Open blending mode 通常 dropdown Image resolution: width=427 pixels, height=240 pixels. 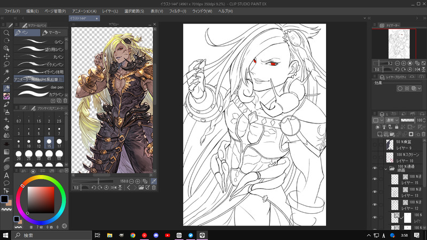(x=392, y=120)
